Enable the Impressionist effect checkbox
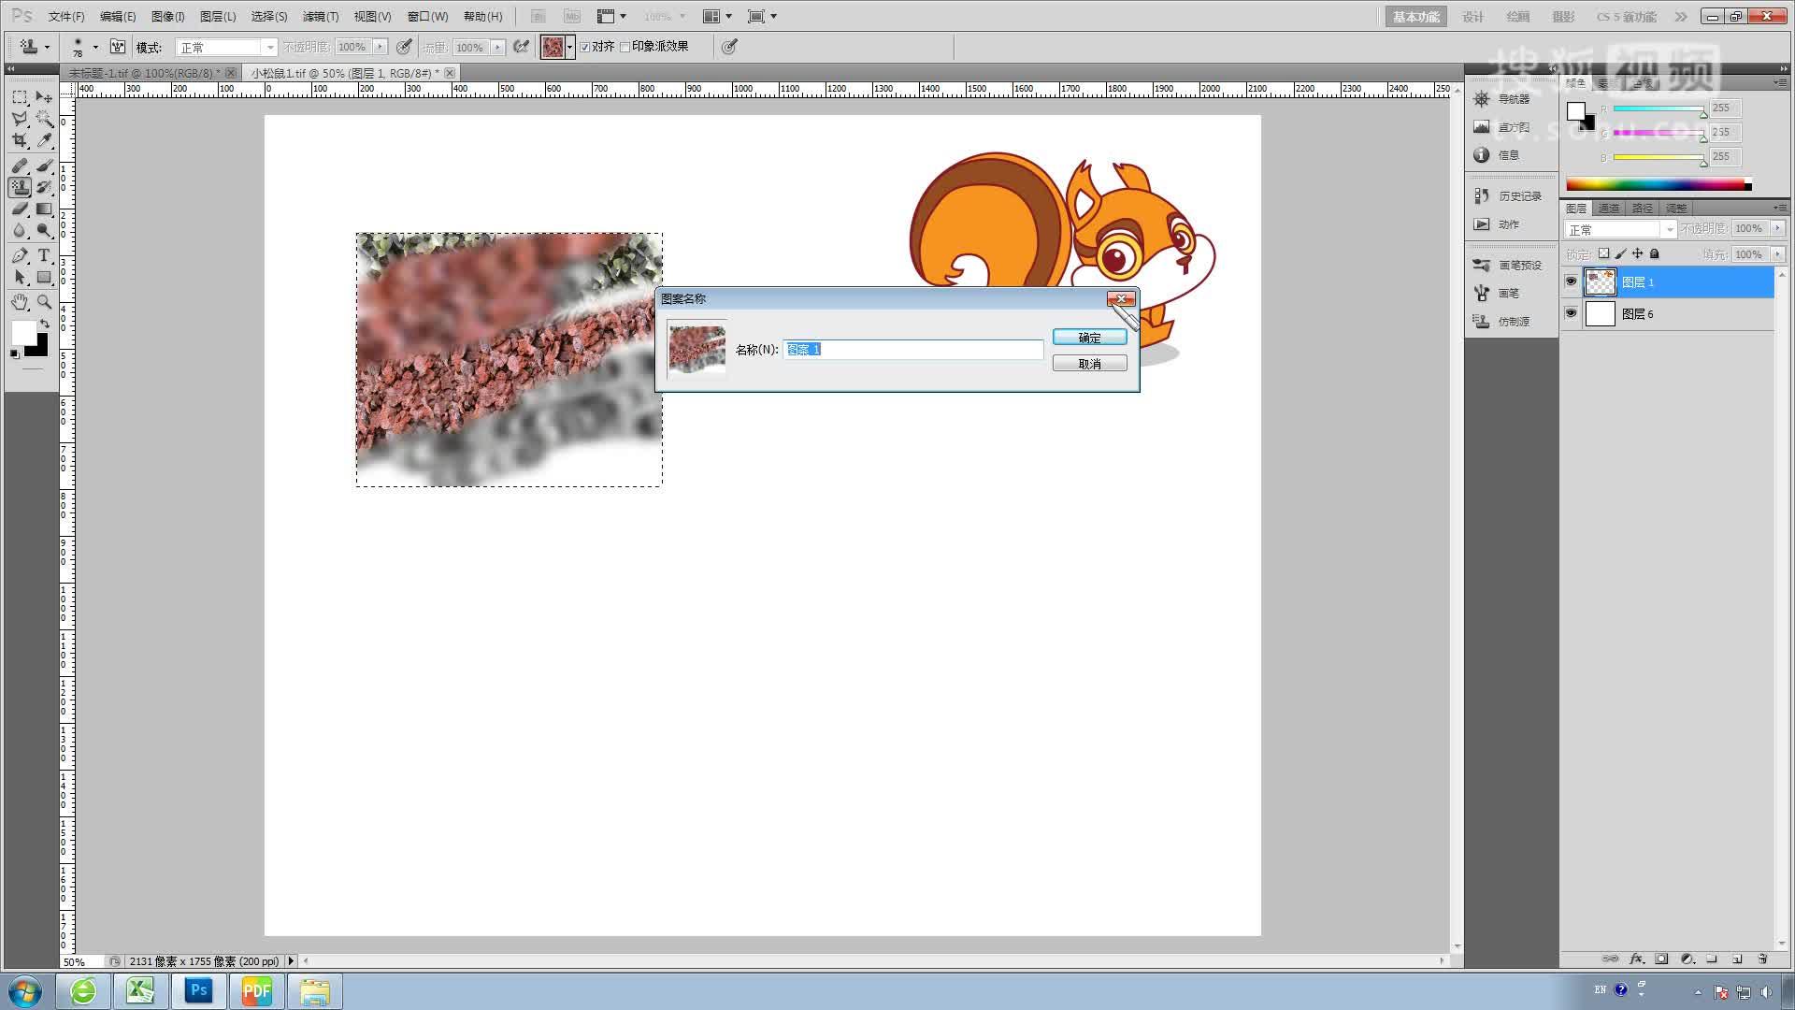Viewport: 1795px width, 1010px height. (x=625, y=47)
